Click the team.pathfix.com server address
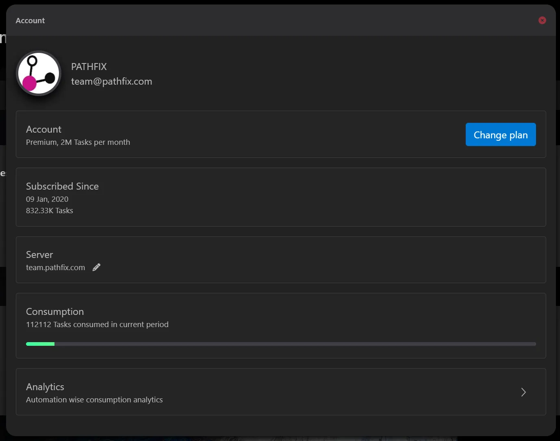Screen dimensions: 560x441 click(56, 268)
